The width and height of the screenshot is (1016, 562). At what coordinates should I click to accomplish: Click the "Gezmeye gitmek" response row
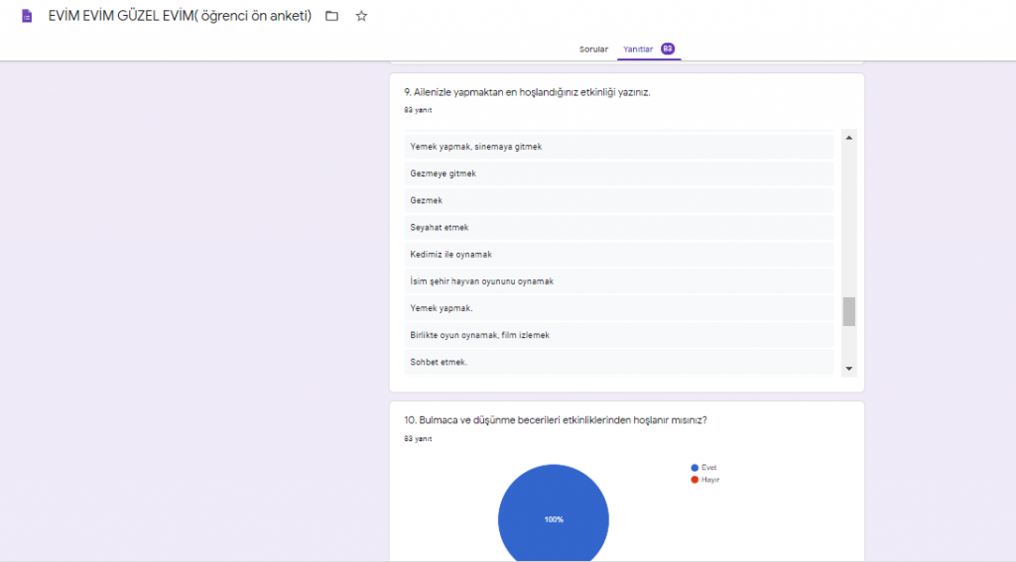(x=444, y=173)
